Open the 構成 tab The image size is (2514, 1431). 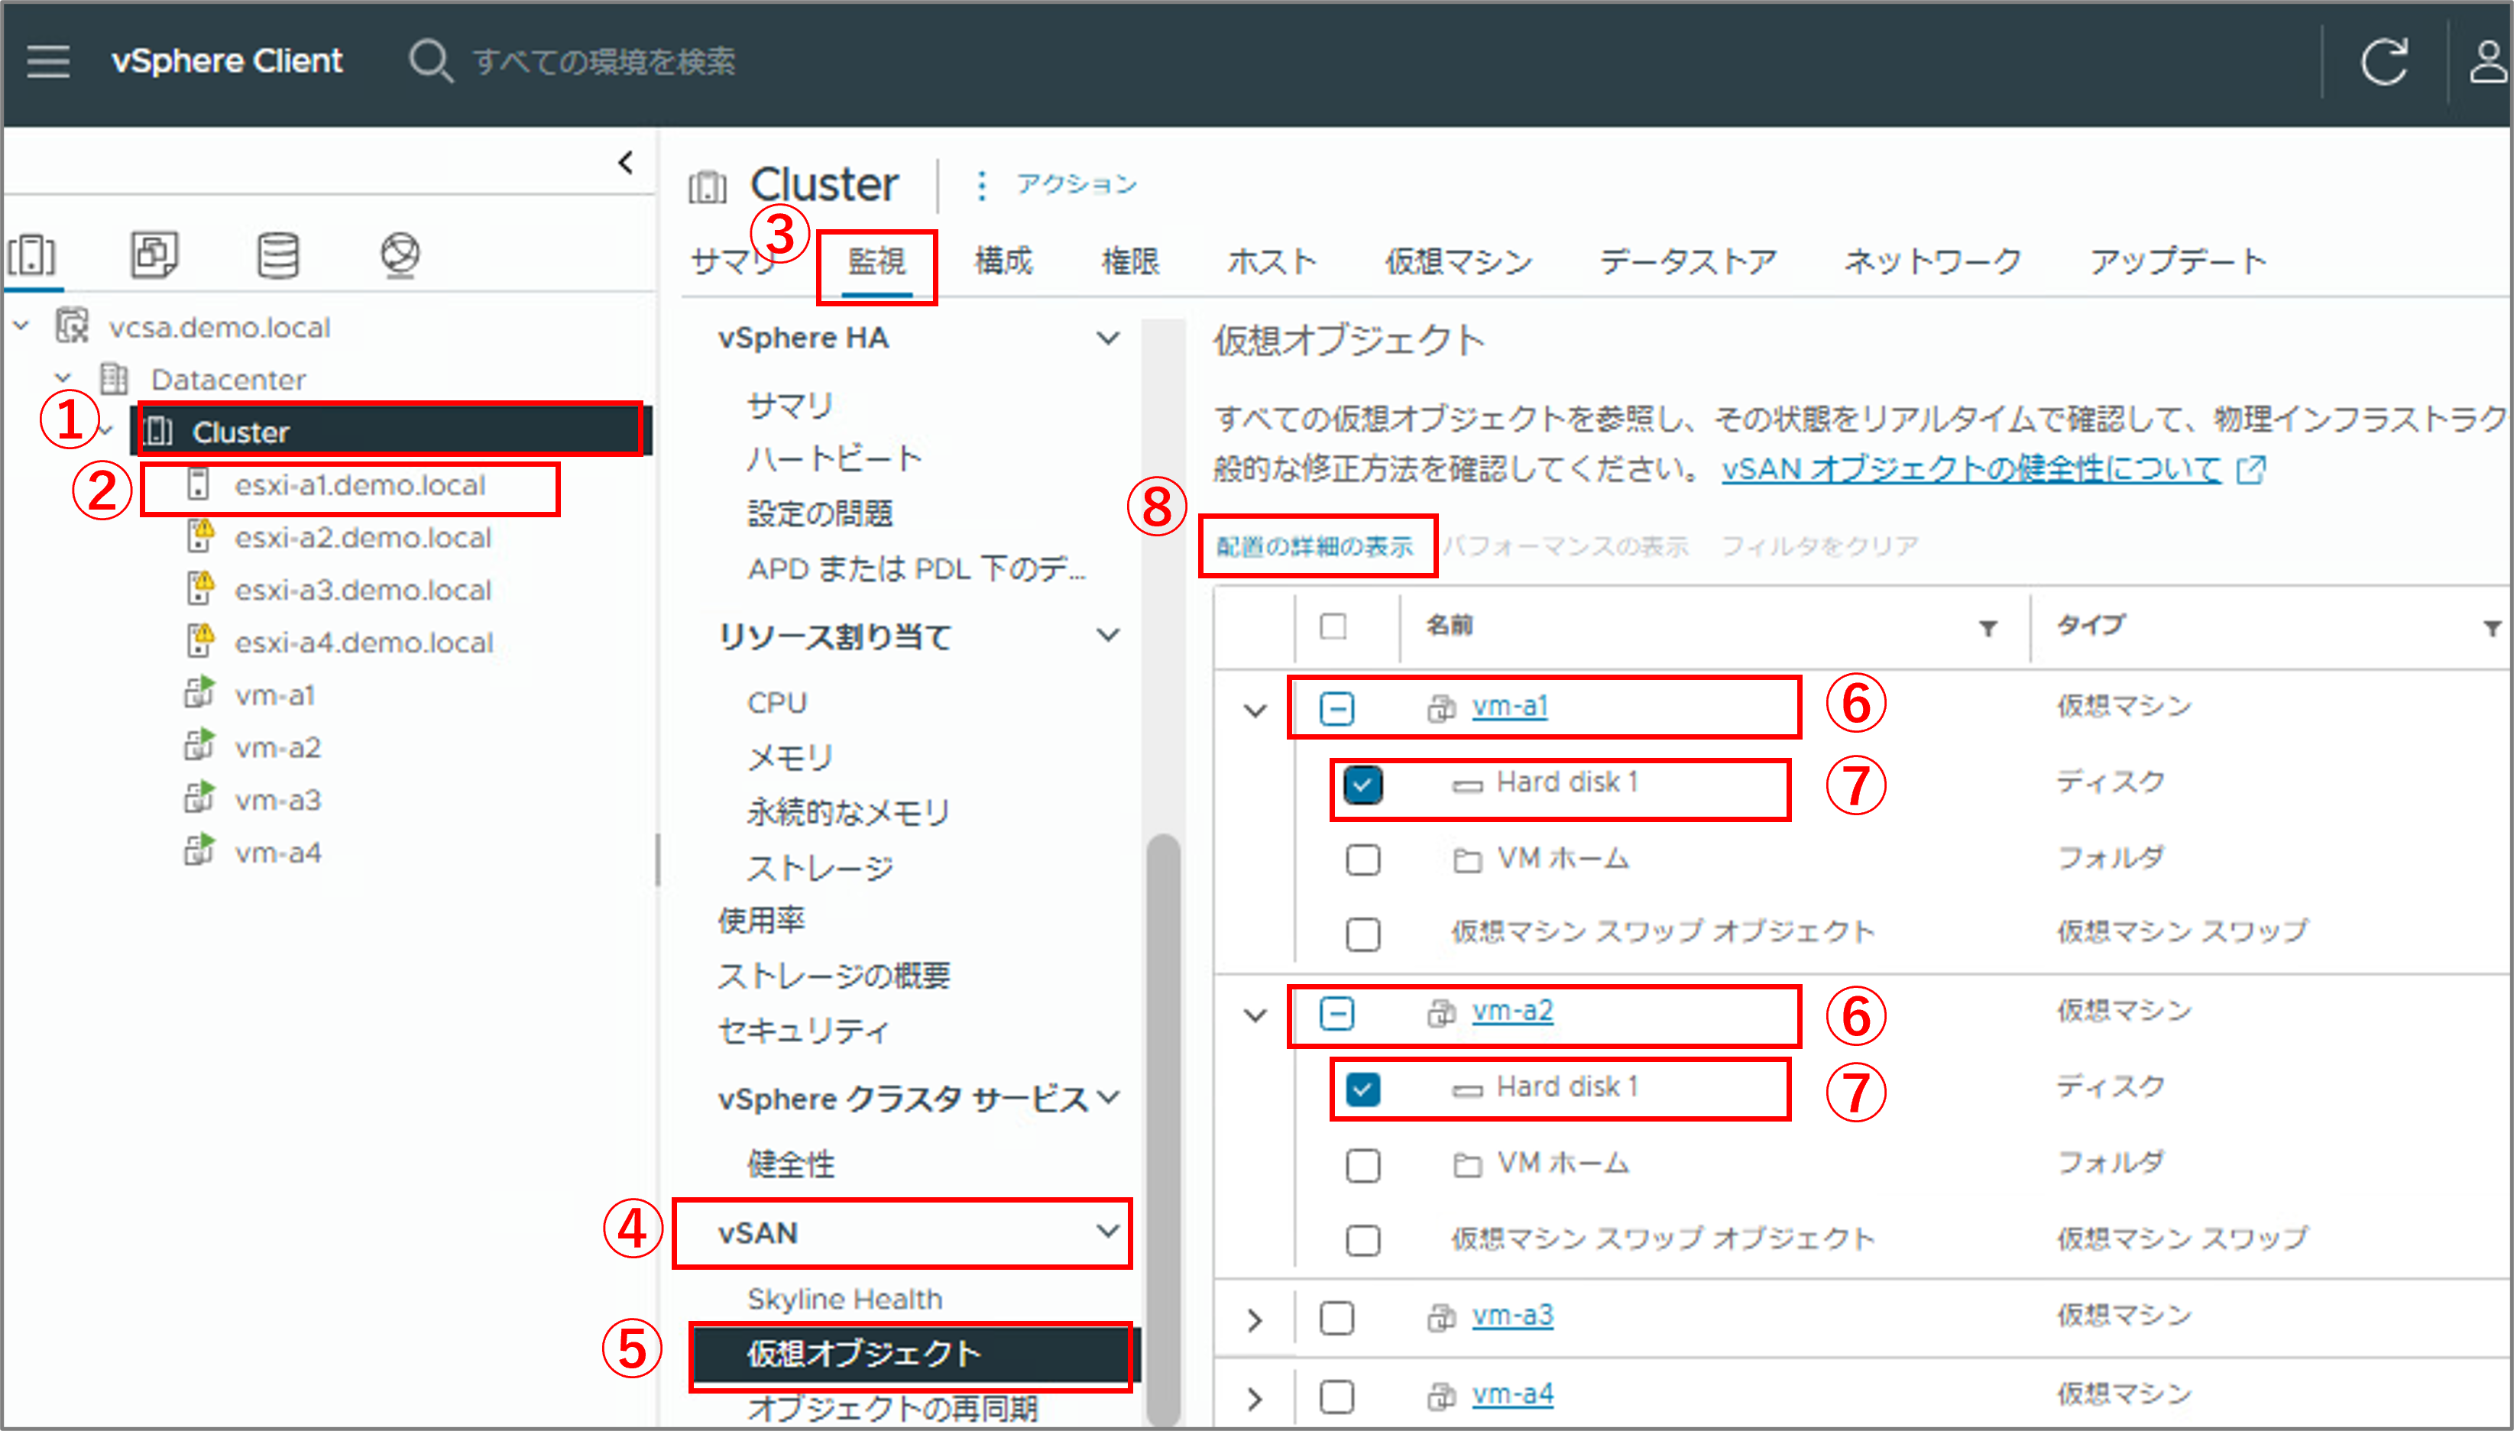tap(1003, 261)
